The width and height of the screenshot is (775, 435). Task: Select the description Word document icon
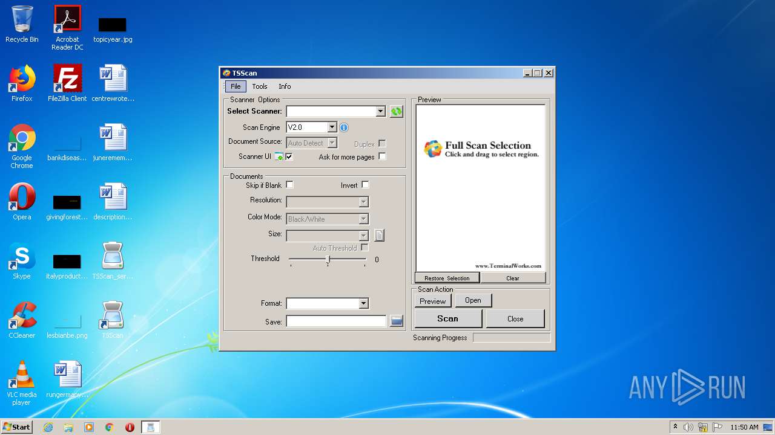tap(113, 202)
